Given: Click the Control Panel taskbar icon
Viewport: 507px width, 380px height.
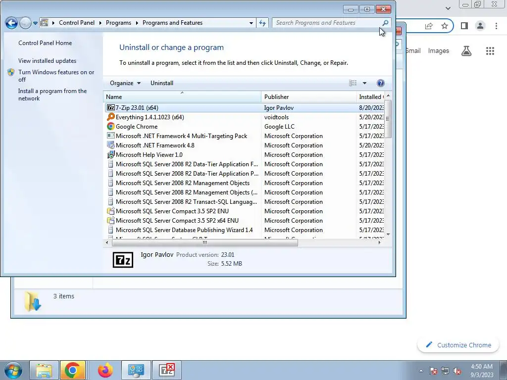Looking at the screenshot, I should [x=136, y=370].
